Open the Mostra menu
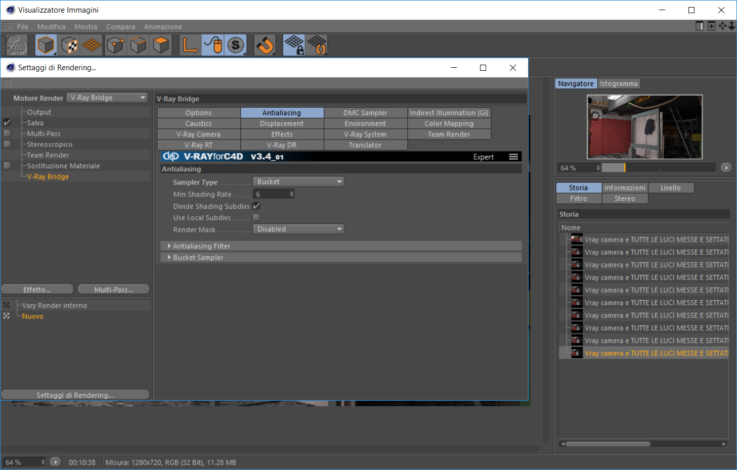This screenshot has width=737, height=470. click(x=85, y=27)
